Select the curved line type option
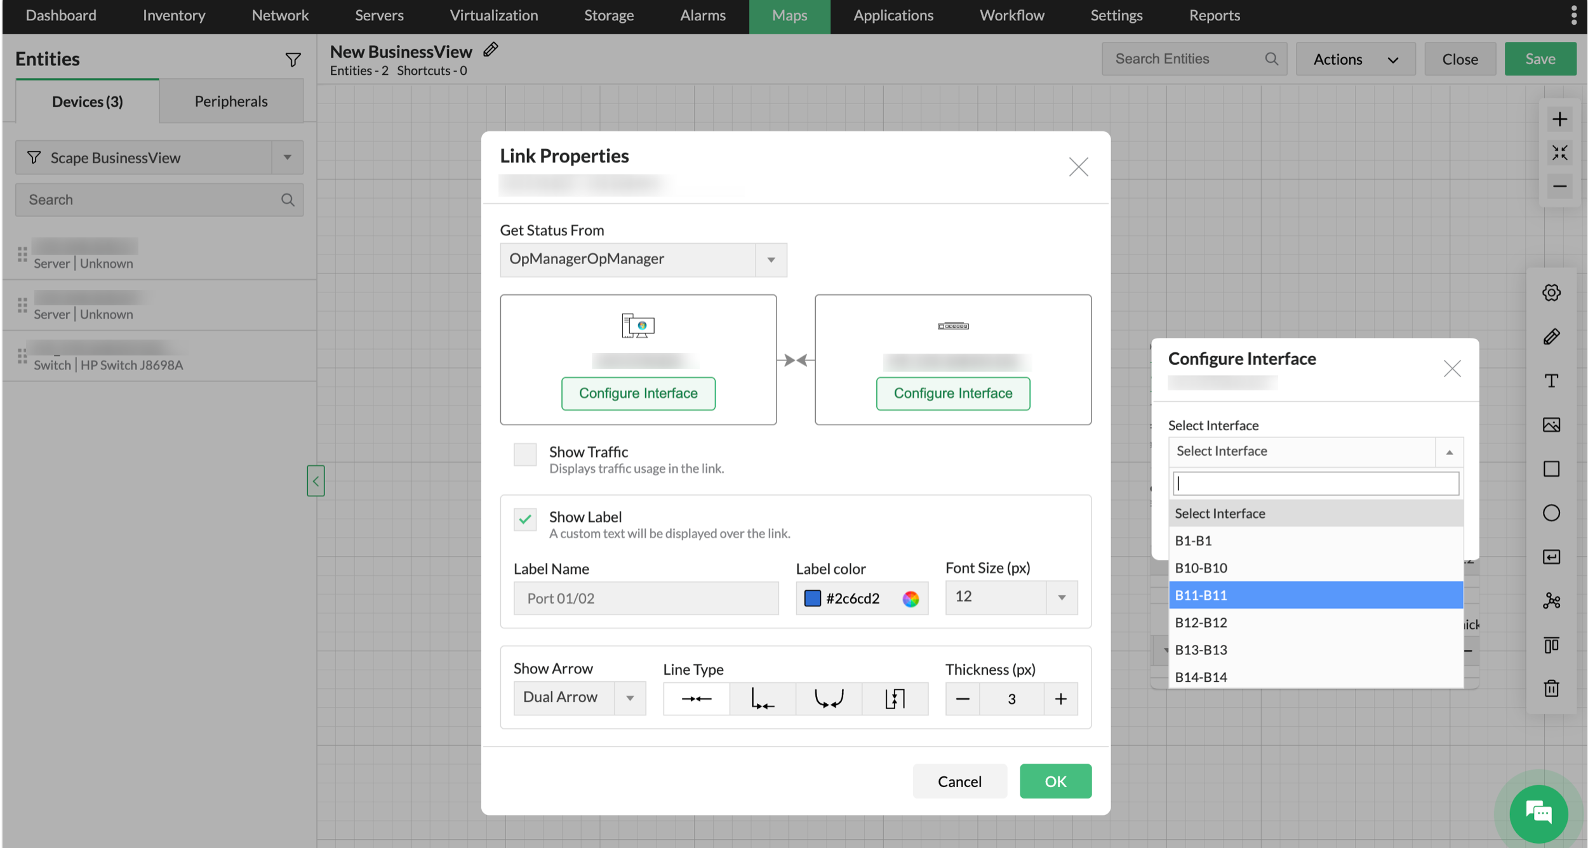The height and width of the screenshot is (848, 1588). [829, 698]
